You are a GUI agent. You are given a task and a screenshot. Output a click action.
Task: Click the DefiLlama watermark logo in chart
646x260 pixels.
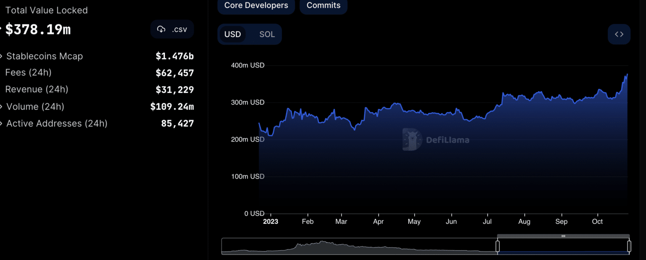(x=412, y=139)
